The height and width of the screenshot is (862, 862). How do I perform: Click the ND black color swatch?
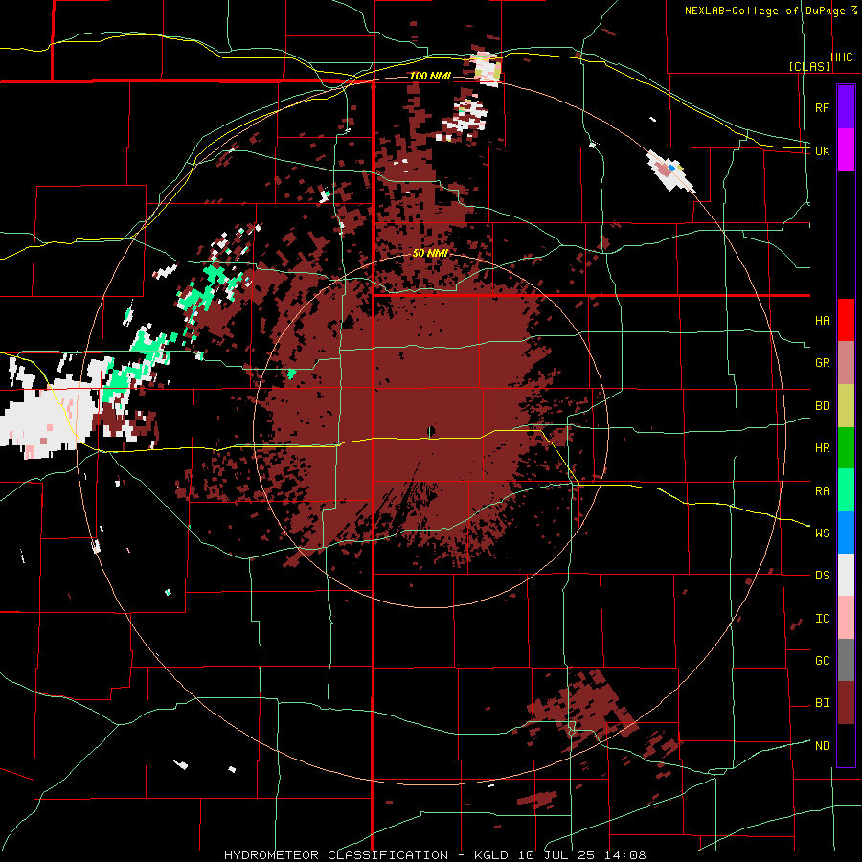coord(846,745)
